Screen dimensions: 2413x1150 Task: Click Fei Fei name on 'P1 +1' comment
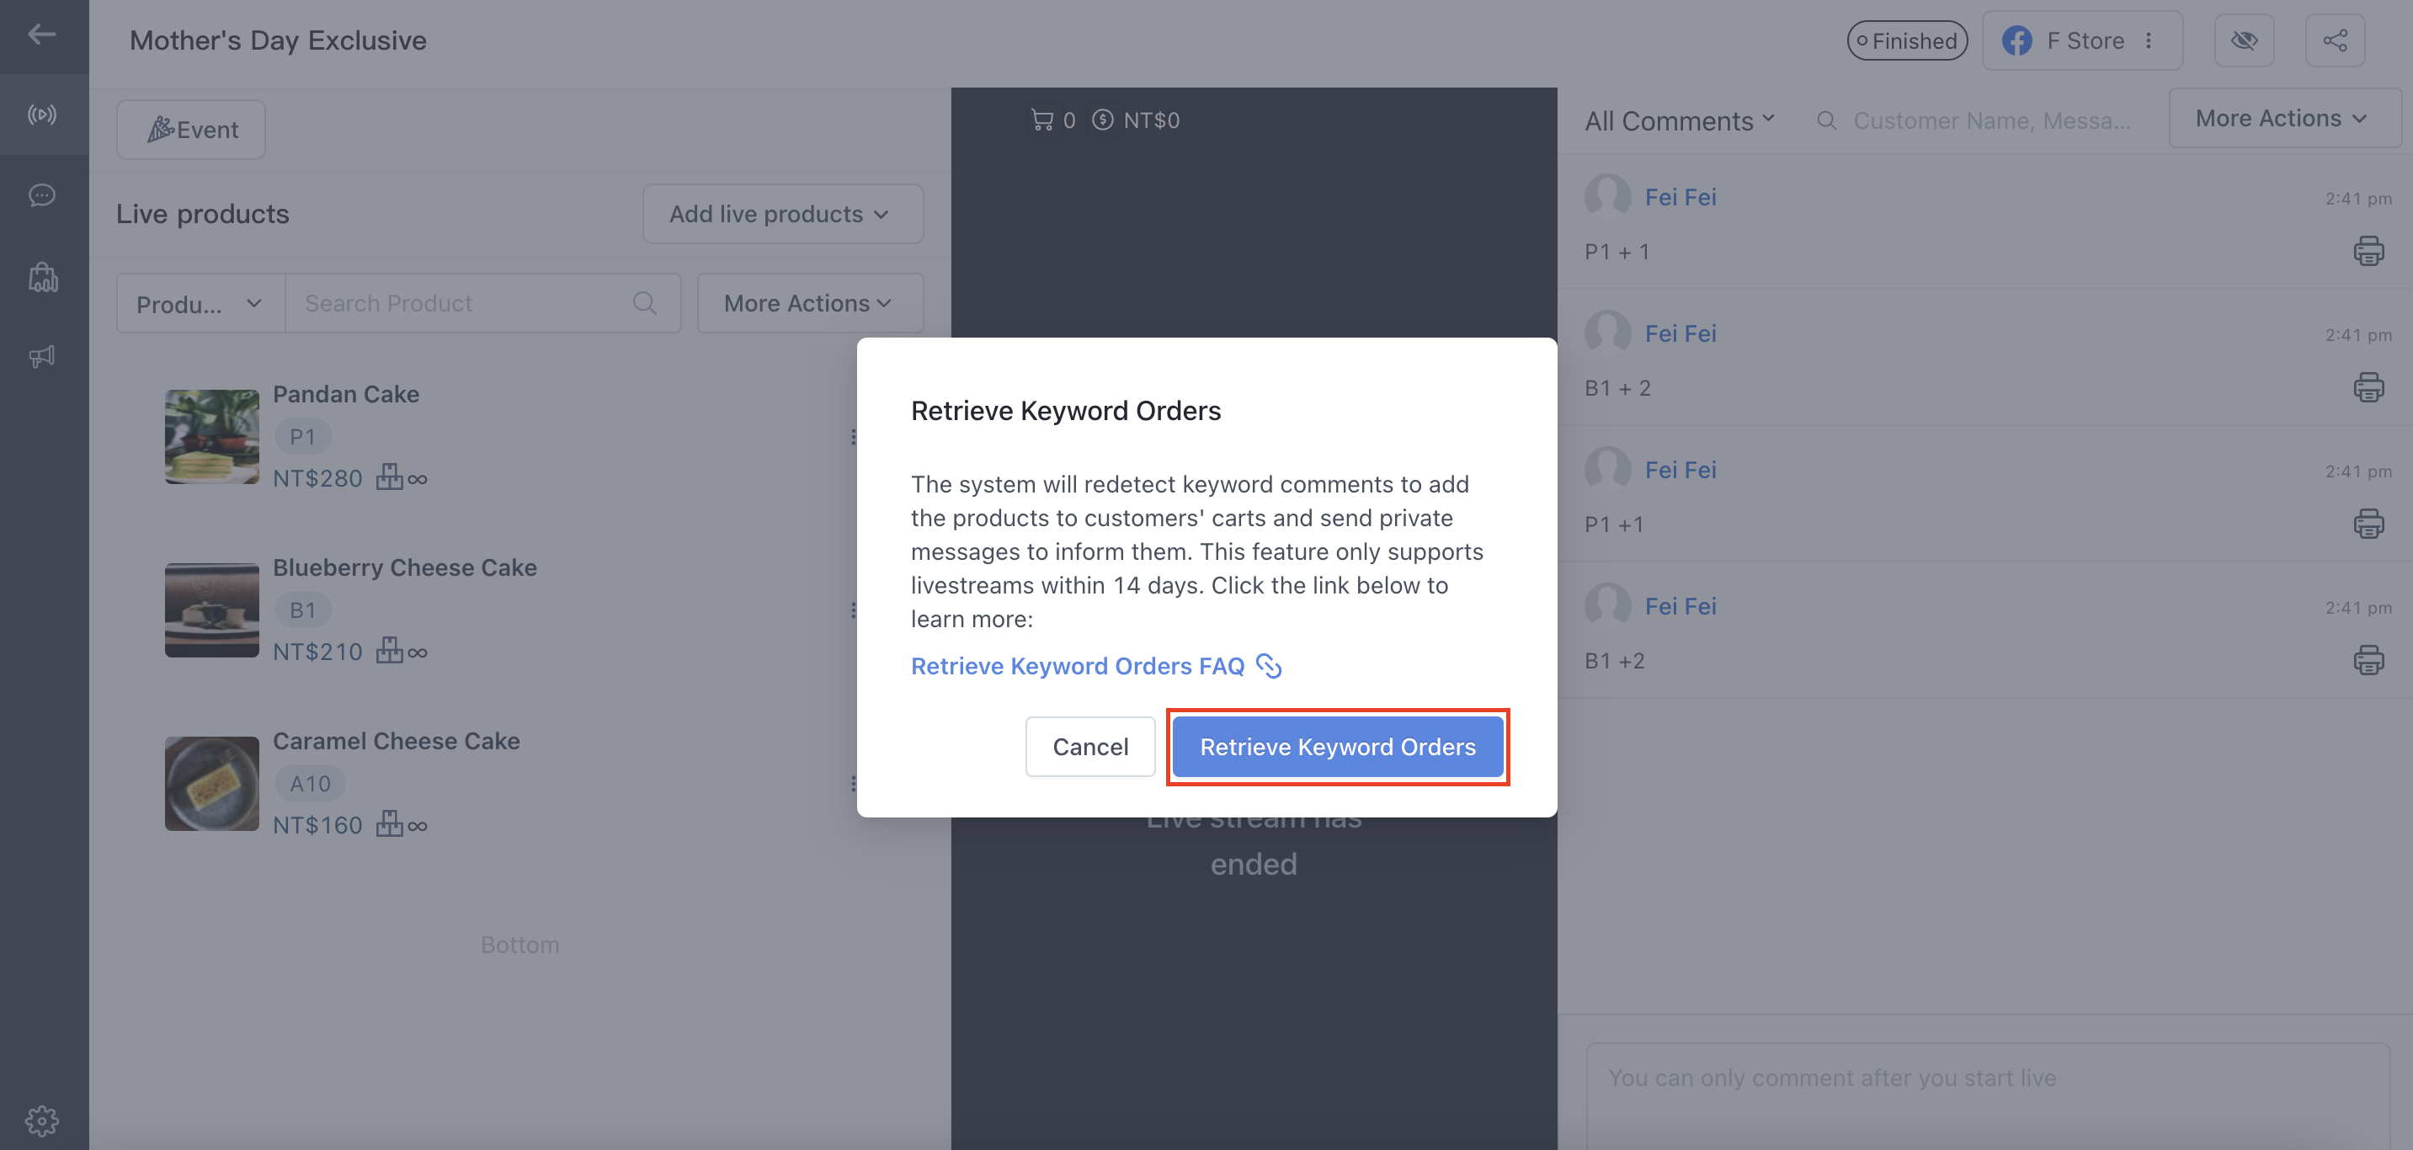point(1681,469)
